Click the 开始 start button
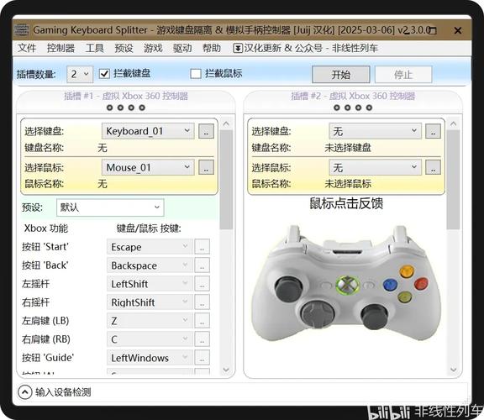The image size is (484, 420). [x=341, y=75]
